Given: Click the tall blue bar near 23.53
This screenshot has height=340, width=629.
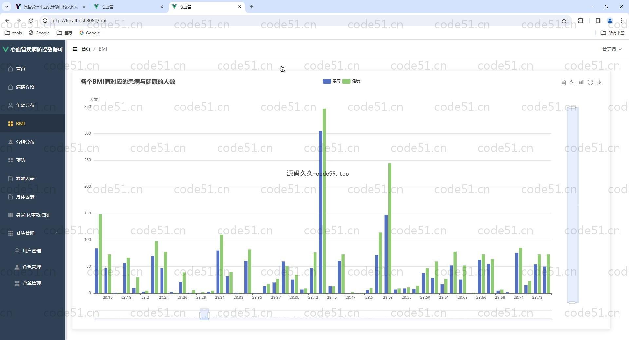Looking at the screenshot, I should click(x=386, y=254).
